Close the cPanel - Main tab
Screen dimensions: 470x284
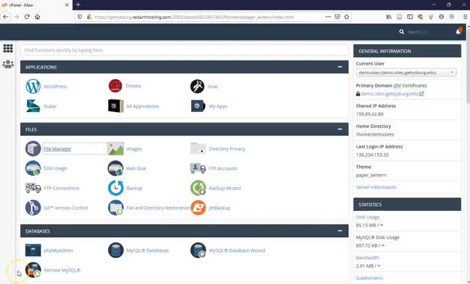pyautogui.click(x=67, y=5)
